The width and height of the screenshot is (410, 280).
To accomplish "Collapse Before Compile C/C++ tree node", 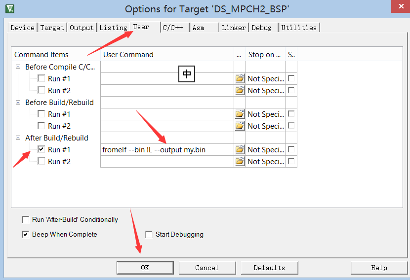I will point(18,67).
